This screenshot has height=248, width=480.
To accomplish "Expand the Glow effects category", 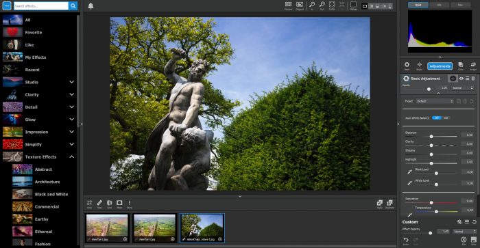I will point(71,120).
